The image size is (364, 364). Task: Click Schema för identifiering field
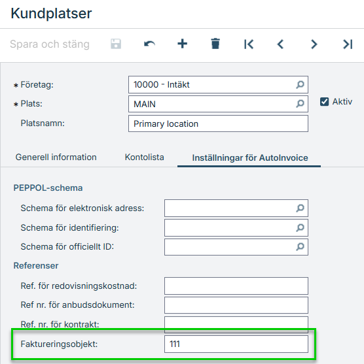(236, 227)
